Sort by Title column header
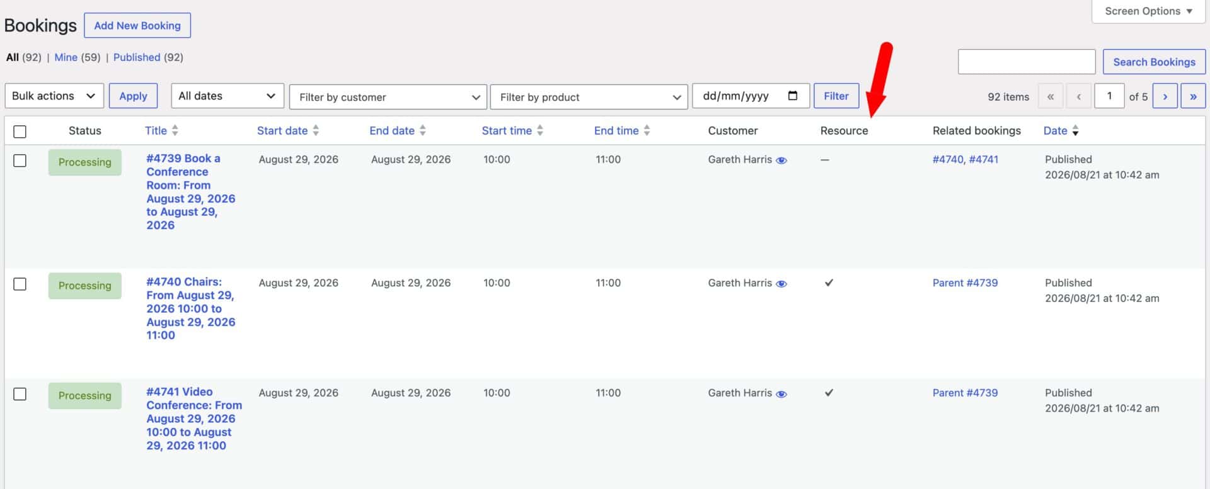Viewport: 1210px width, 489px height. click(x=156, y=130)
